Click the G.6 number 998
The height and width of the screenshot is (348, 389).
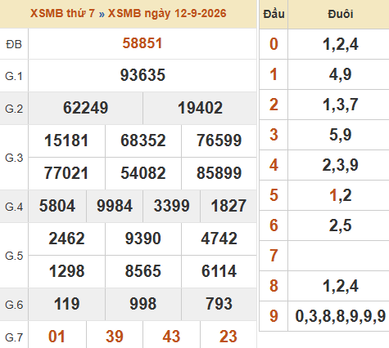[x=143, y=304]
